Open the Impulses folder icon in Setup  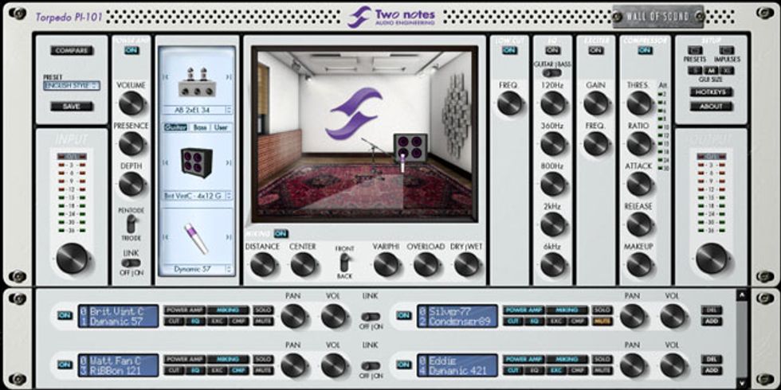[x=727, y=50]
